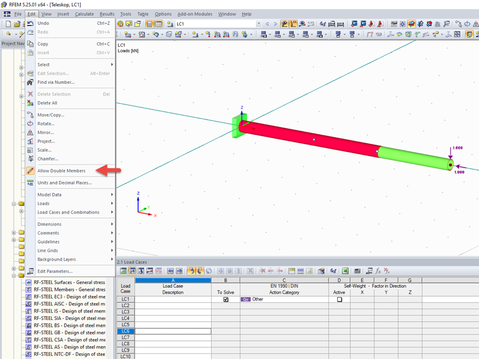Open the View menu
479x359 pixels.
47,14
